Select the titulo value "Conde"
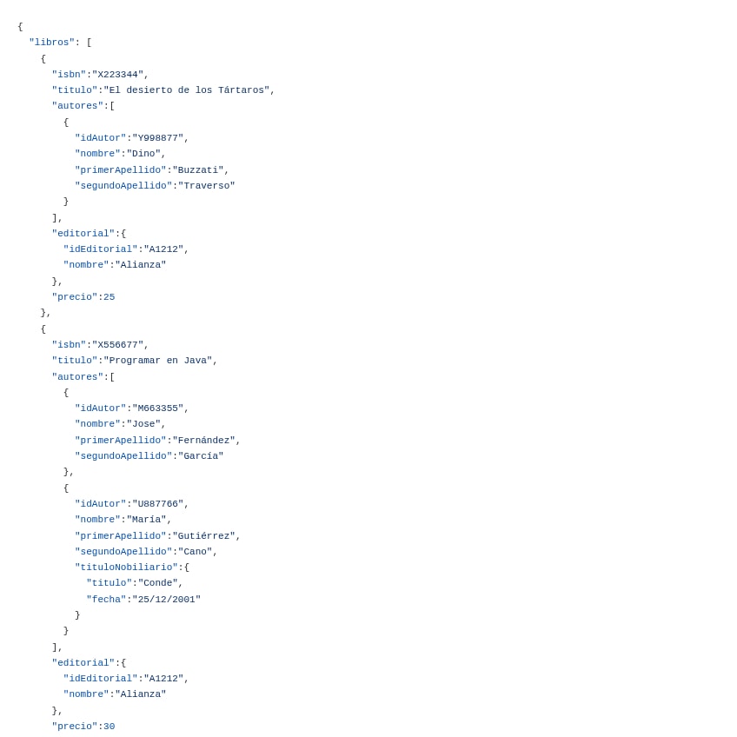The image size is (737, 737). pos(157,583)
